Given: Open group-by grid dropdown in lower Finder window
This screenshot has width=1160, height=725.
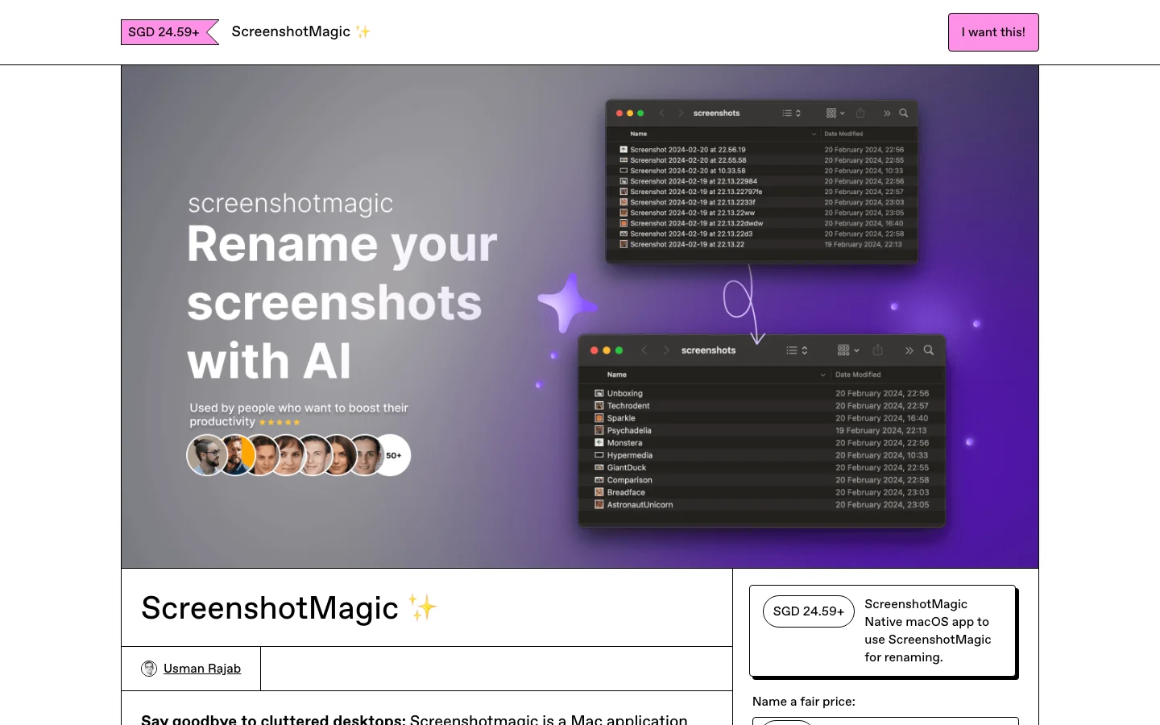Looking at the screenshot, I should point(848,350).
